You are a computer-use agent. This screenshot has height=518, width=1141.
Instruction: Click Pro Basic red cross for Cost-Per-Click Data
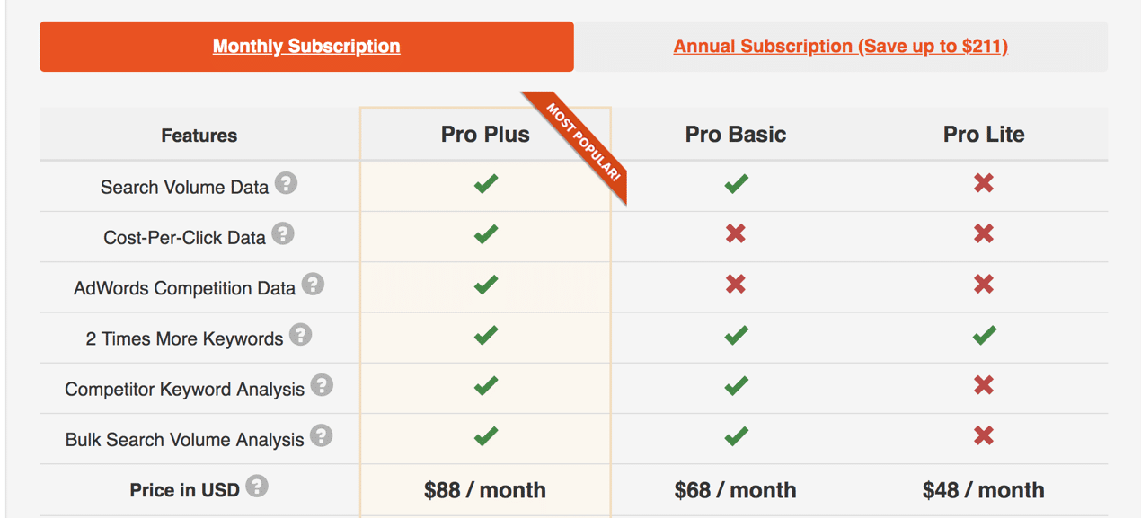point(736,234)
